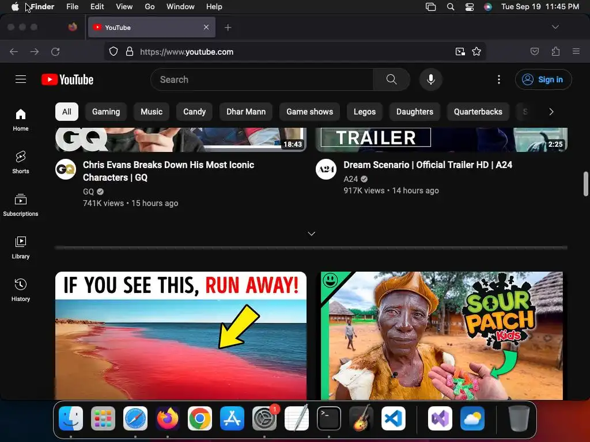
Task: Open Terminal from the Dock
Action: (x=329, y=418)
